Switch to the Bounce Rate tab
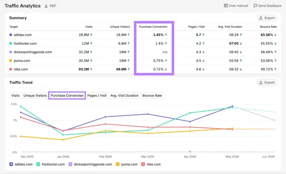This screenshot has height=174, width=286. click(152, 95)
